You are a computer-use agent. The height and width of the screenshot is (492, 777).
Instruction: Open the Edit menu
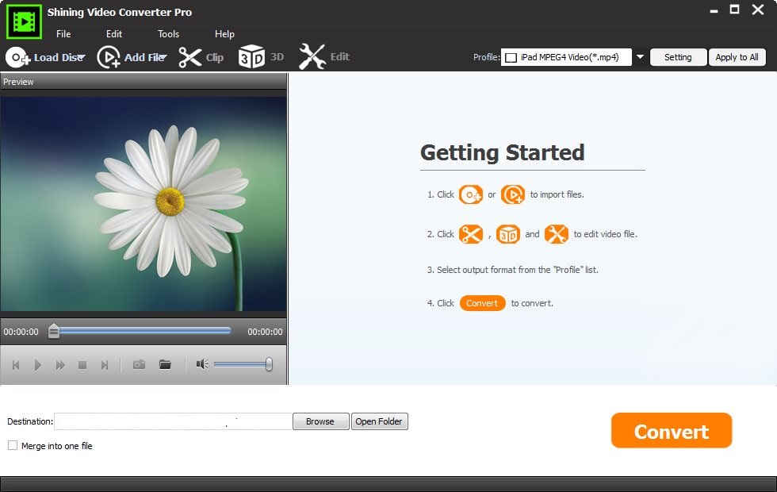coord(114,33)
